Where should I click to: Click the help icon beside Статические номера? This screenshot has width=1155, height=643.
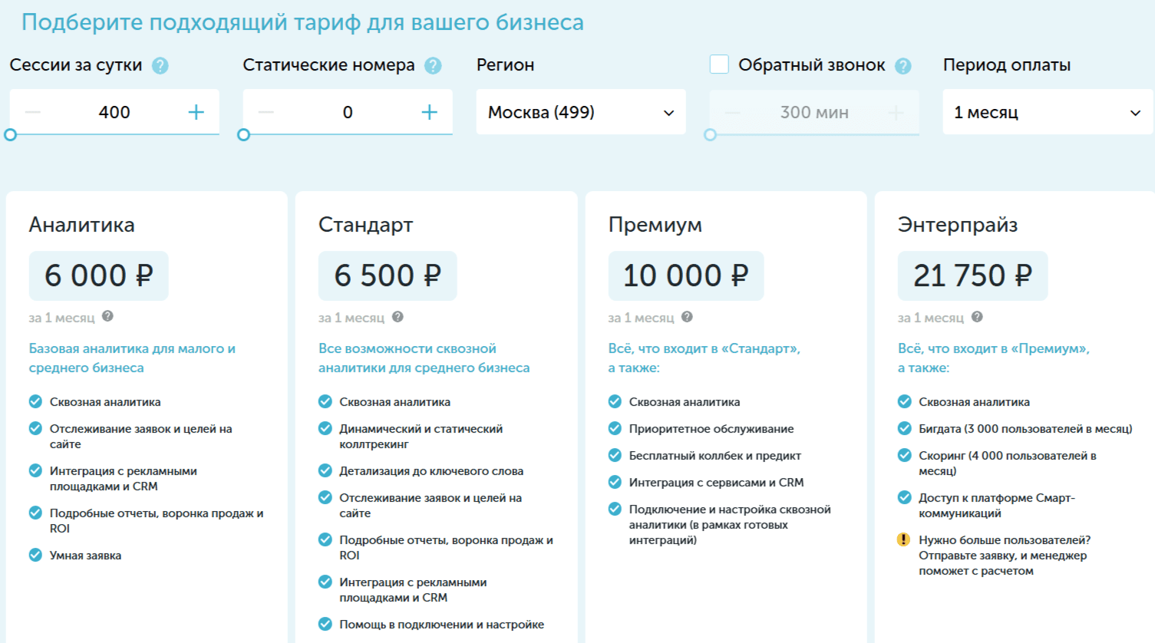pyautogui.click(x=431, y=65)
